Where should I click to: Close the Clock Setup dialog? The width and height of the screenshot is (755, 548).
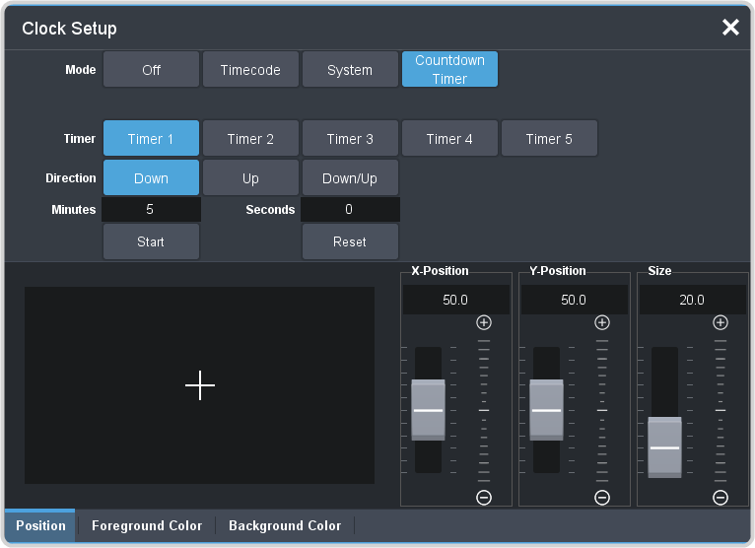click(730, 28)
